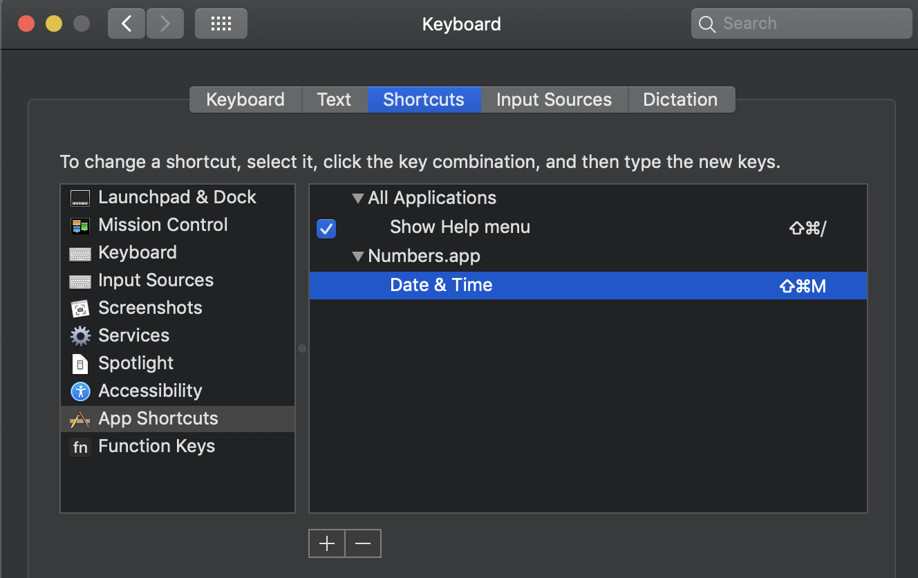The width and height of the screenshot is (918, 578).
Task: Click inside the Search field
Action: click(x=800, y=23)
